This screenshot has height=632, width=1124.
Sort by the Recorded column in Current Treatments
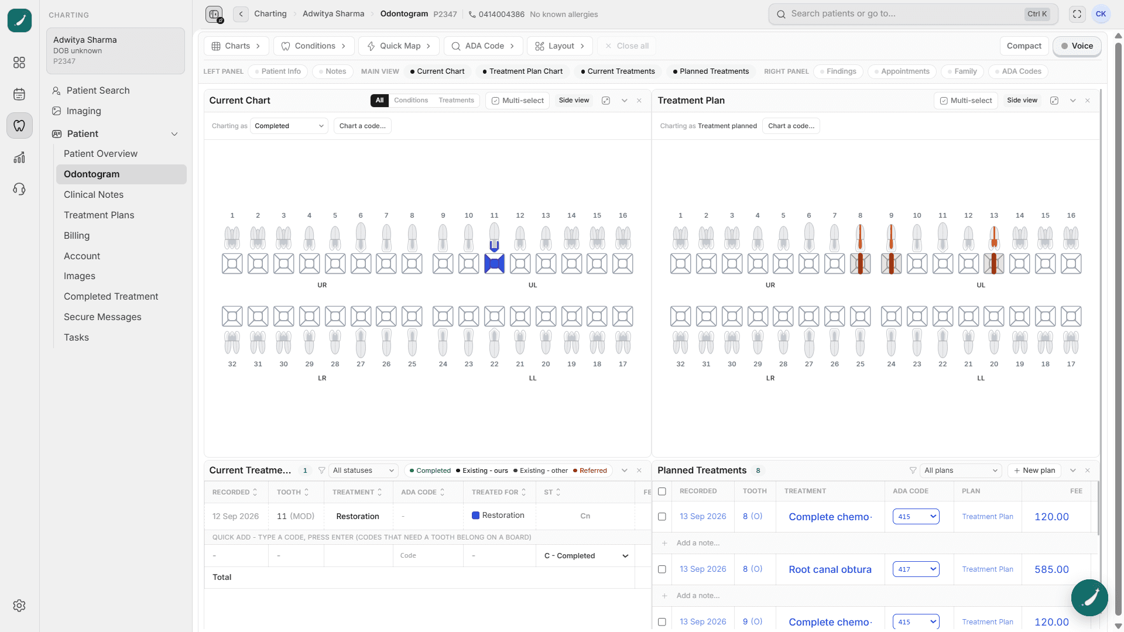[235, 493]
